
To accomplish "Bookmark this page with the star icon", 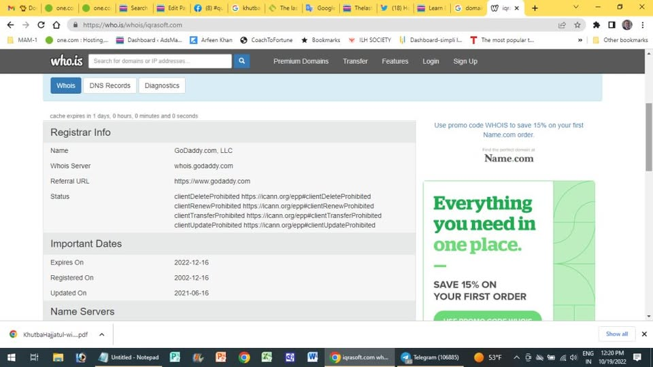I will point(577,25).
